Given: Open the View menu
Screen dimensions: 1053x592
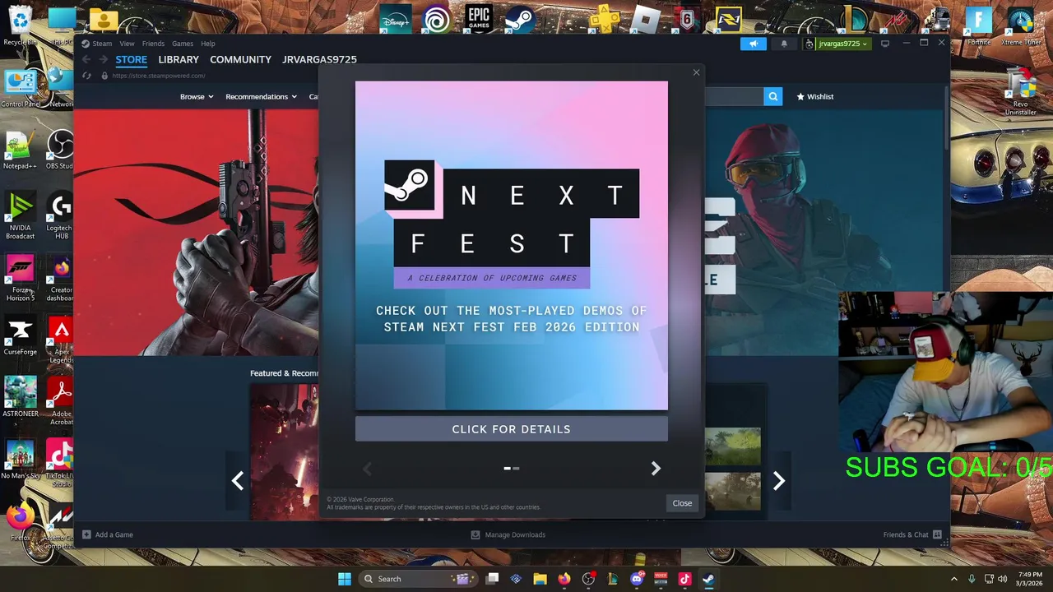Looking at the screenshot, I should (x=127, y=44).
